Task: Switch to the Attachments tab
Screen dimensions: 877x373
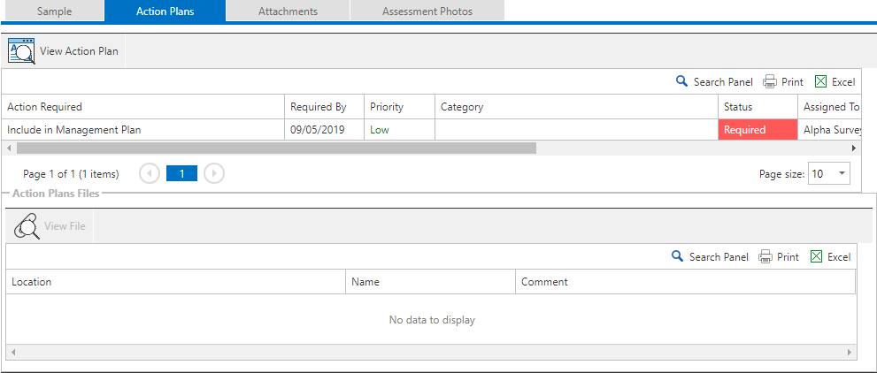Action: [288, 11]
